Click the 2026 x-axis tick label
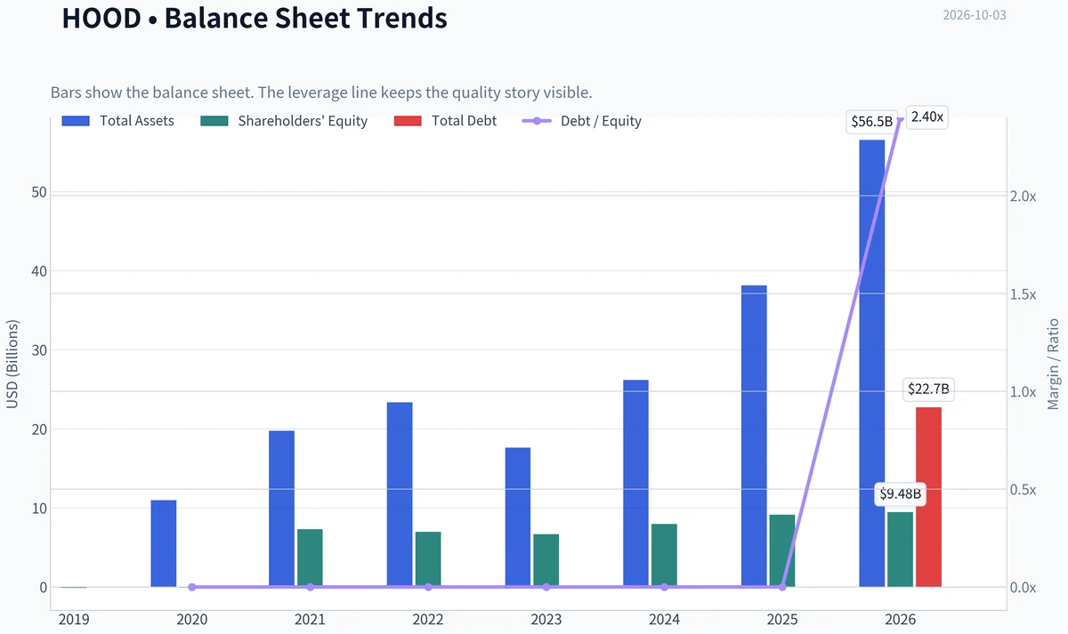The image size is (1068, 634). pos(901,618)
